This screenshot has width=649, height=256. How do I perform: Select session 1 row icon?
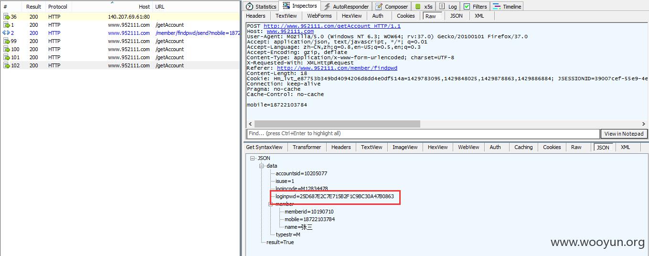click(7, 25)
